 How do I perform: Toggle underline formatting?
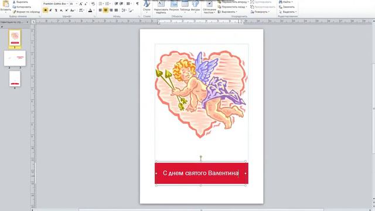tap(56, 11)
